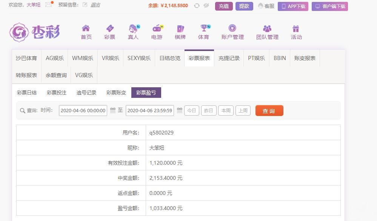
Task: Click the APP下载 button
Action: [293, 6]
